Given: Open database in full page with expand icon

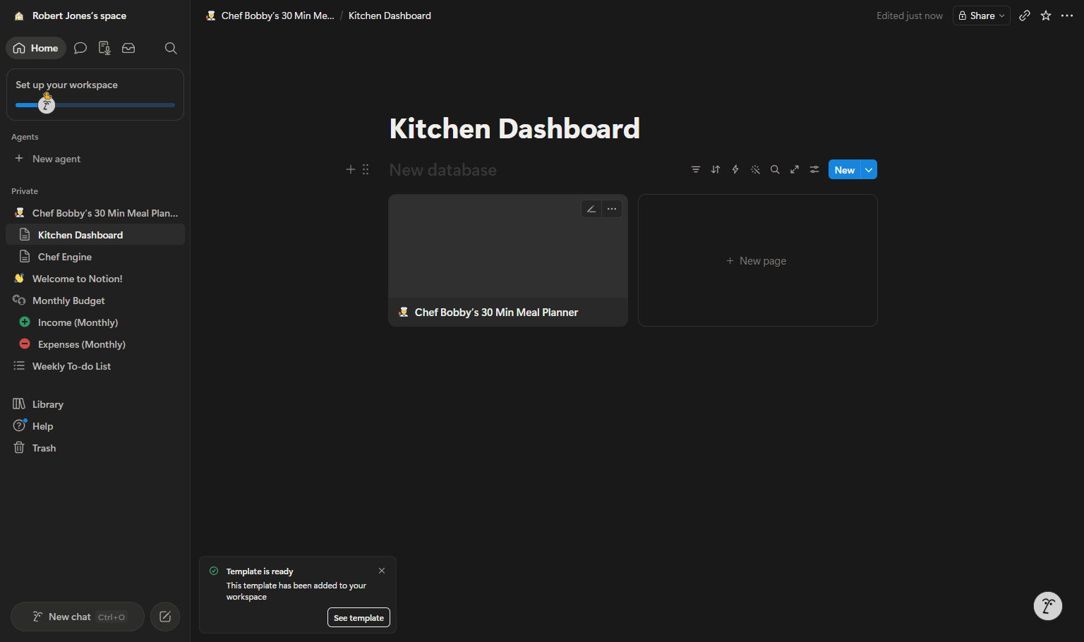Looking at the screenshot, I should tap(795, 169).
